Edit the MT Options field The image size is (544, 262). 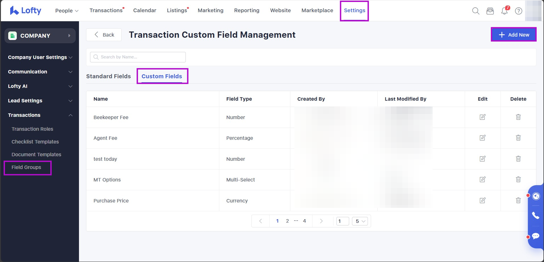coord(482,179)
